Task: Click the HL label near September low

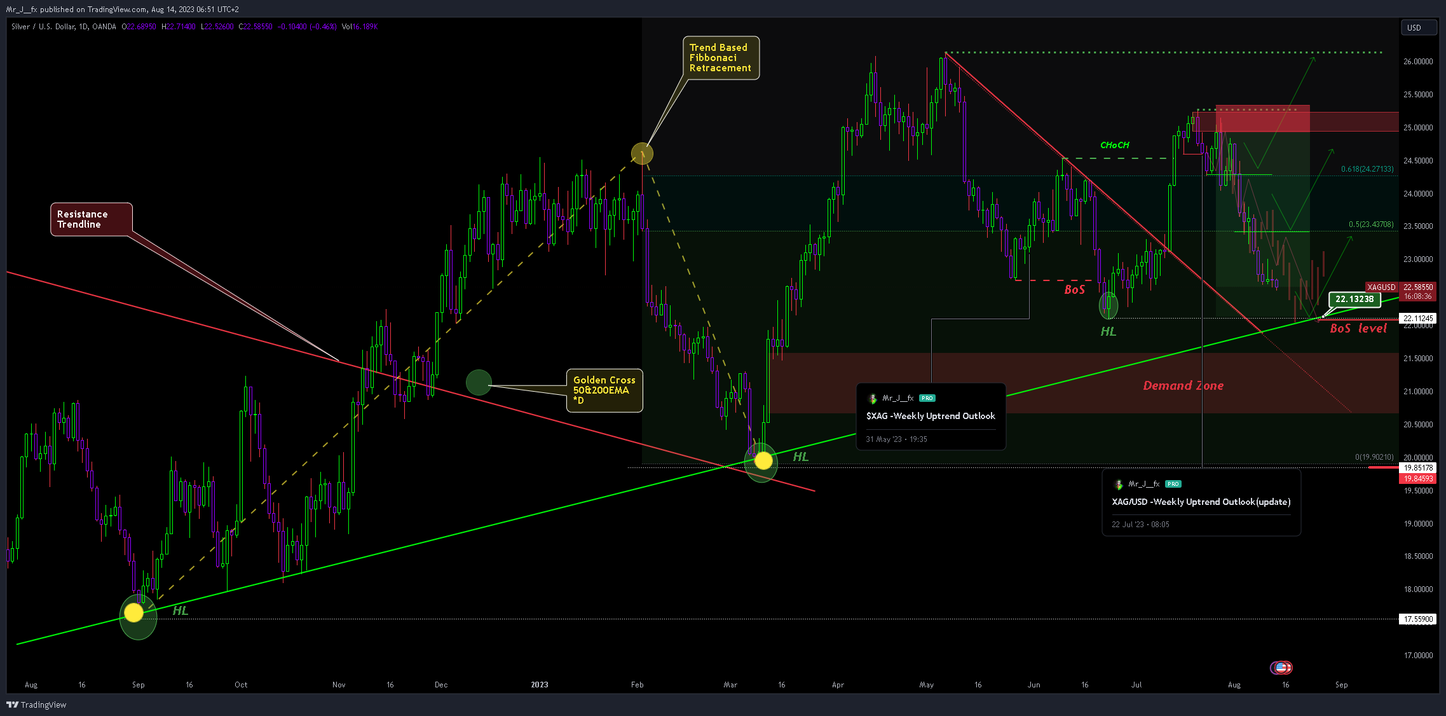Action: pyautogui.click(x=181, y=610)
